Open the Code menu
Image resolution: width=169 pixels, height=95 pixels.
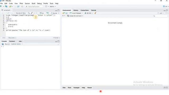[11, 3]
